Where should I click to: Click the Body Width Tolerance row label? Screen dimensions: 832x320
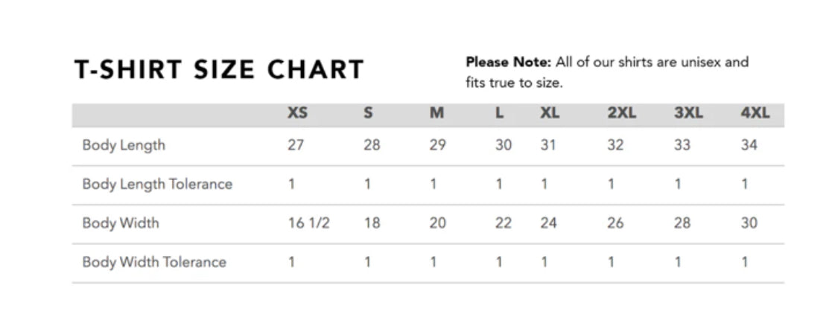tap(154, 262)
